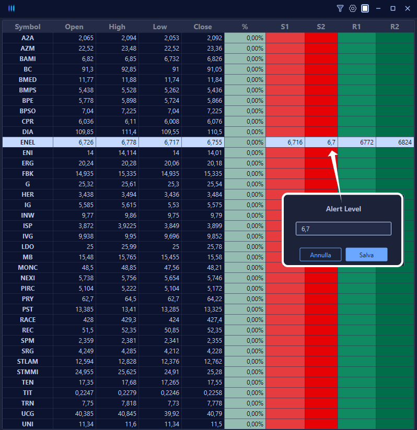Toggle the white square panel icon

coord(365,8)
